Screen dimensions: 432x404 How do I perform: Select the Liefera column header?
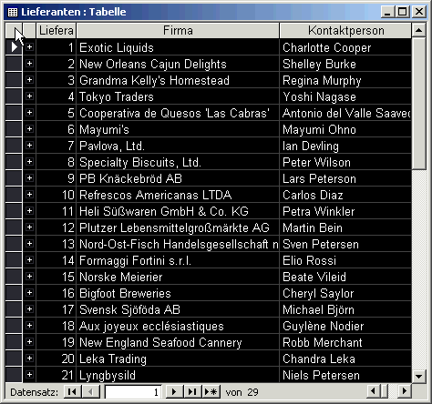pyautogui.click(x=57, y=31)
